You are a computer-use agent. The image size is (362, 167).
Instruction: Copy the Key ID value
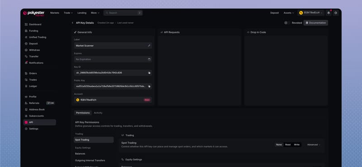[x=149, y=73]
